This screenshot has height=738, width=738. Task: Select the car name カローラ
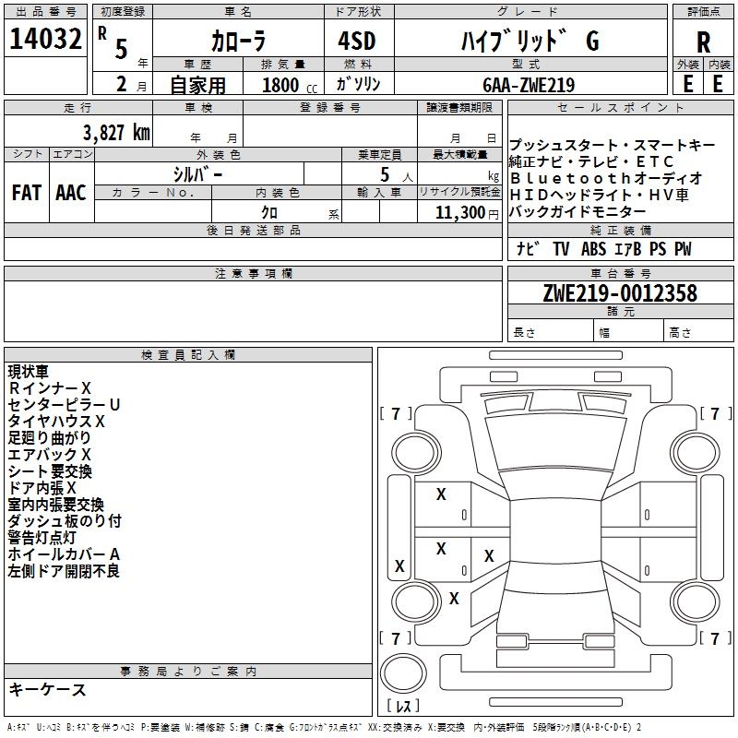click(238, 41)
